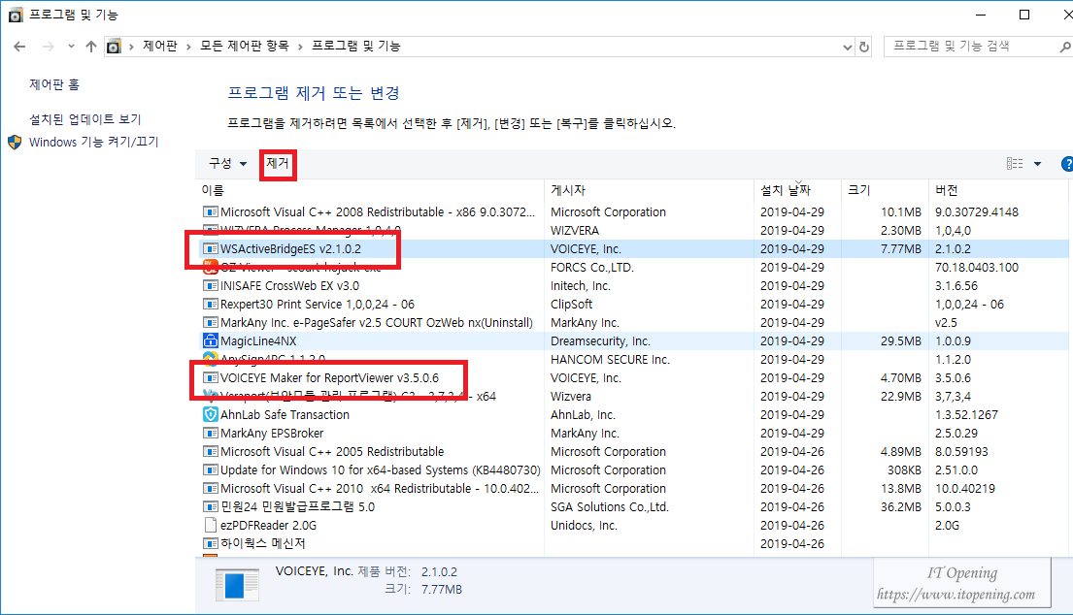
Task: Select ezPDFReader 2.0G entry name
Action: coord(268,526)
